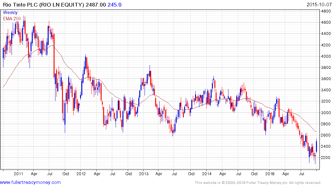The width and height of the screenshot is (335, 187).
Task: Click the 4000 price axis label
Action: [x=326, y=56]
